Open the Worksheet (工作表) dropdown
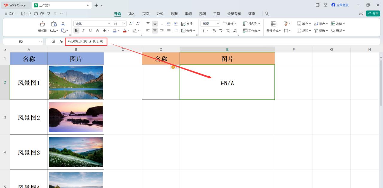The height and width of the screenshot is (188, 383). coord(251,30)
